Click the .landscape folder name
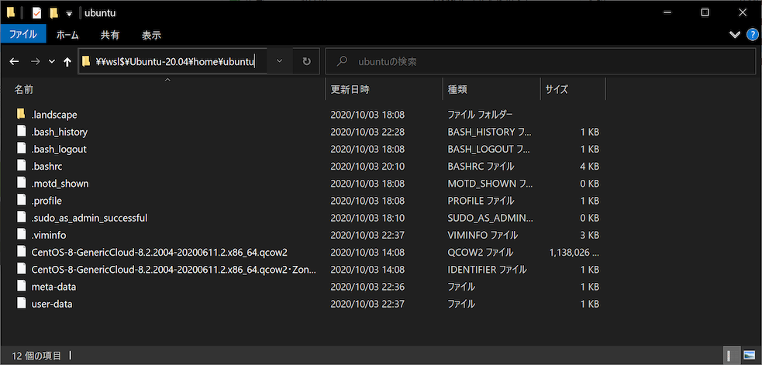The height and width of the screenshot is (365, 762). coord(54,115)
